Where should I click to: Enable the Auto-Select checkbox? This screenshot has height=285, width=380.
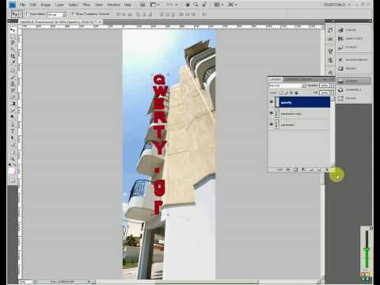point(28,14)
